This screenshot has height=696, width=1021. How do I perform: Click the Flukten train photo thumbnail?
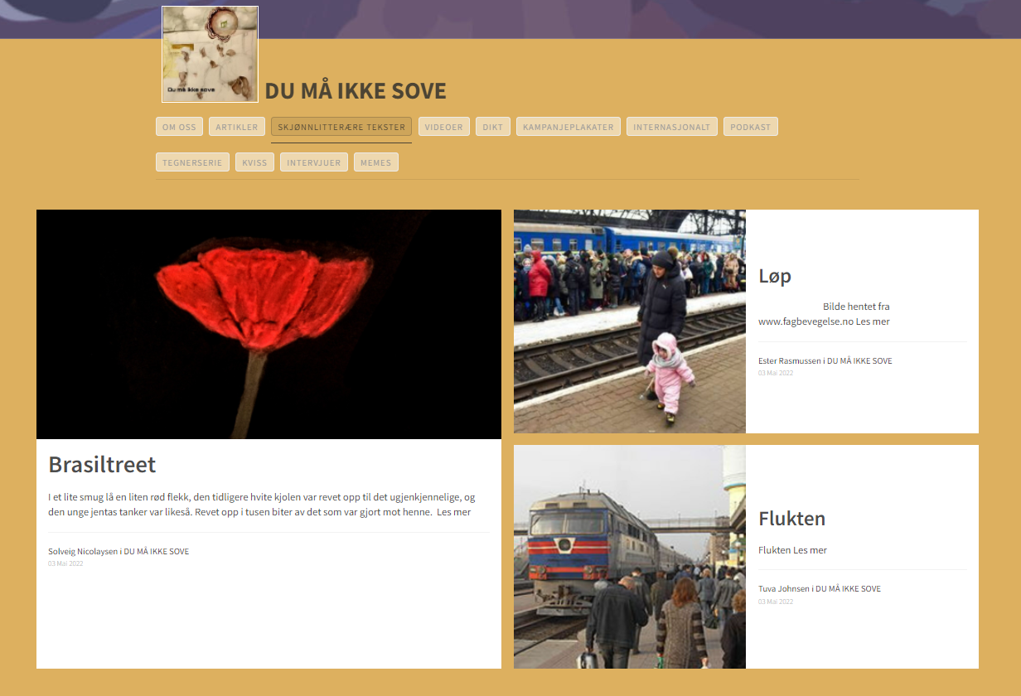[630, 557]
